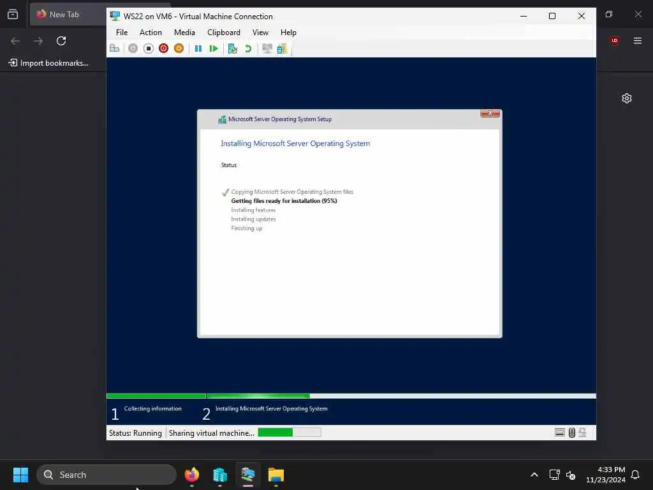Image resolution: width=653 pixels, height=490 pixels.
Task: Click the lock status icon in VM status bar
Action: tap(582, 433)
